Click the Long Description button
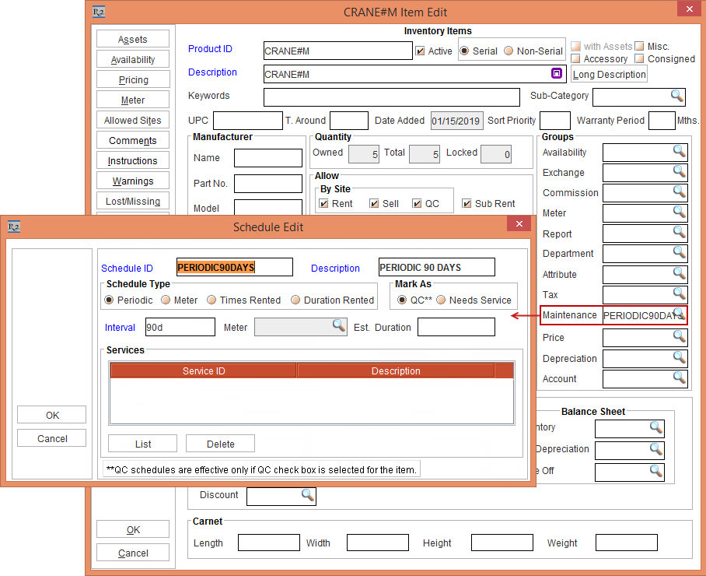The height and width of the screenshot is (576, 706). point(610,75)
